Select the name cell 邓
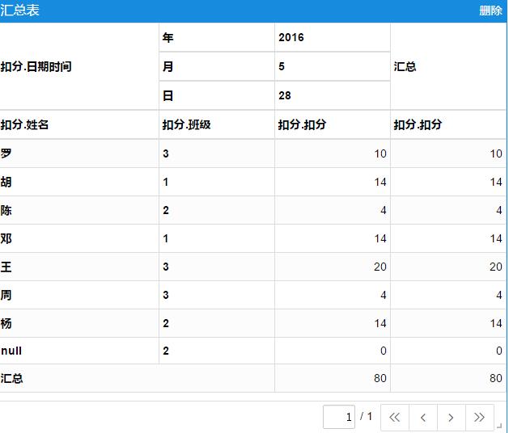 pos(79,238)
